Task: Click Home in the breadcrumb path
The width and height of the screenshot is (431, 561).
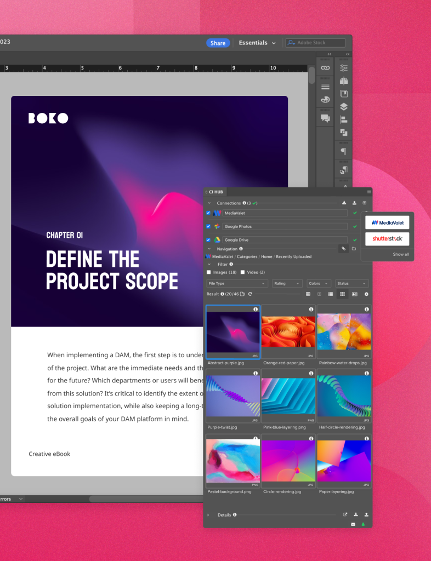Action: [x=266, y=256]
